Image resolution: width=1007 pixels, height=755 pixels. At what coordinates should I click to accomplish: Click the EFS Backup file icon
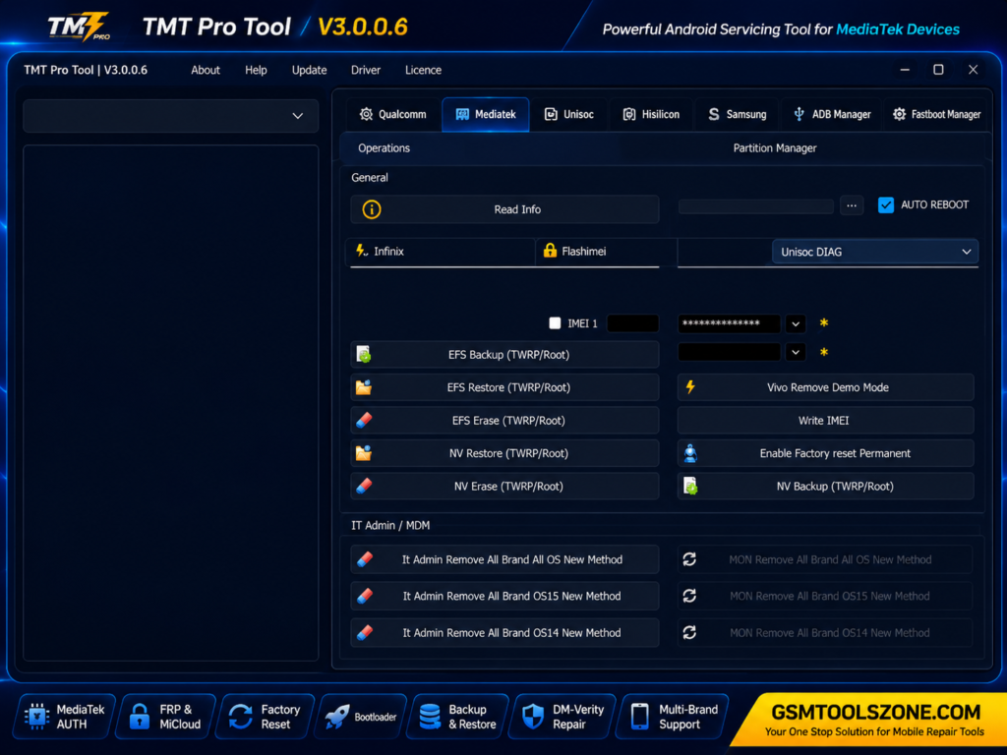coord(364,354)
